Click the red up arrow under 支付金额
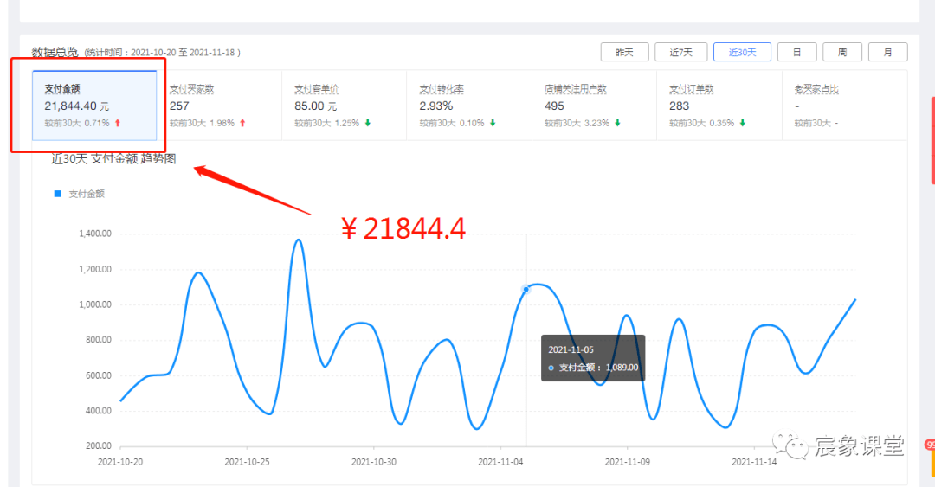This screenshot has width=935, height=487. tap(118, 123)
